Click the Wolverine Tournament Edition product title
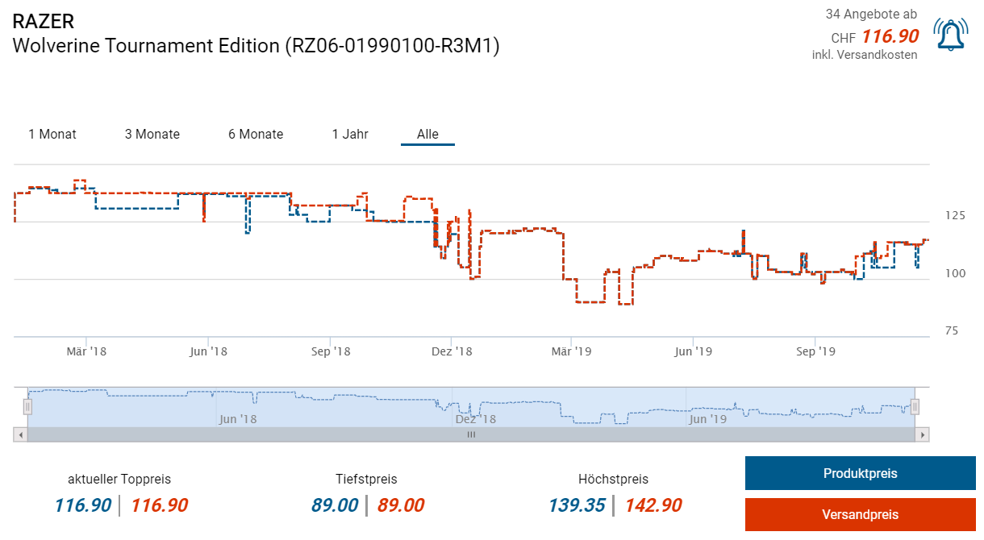The image size is (984, 540). [256, 46]
